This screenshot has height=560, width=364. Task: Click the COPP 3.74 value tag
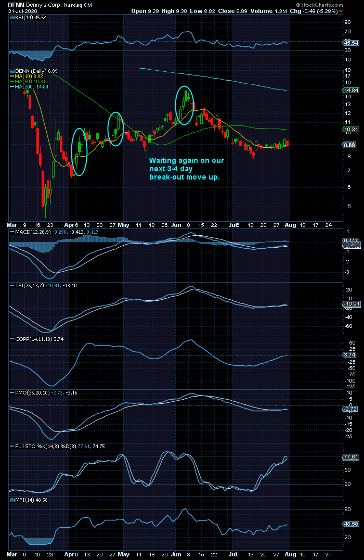[x=350, y=354]
